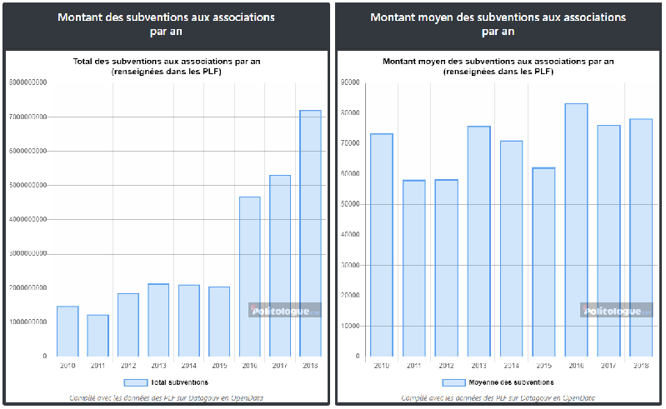Click the 2018 bar in total subventions chart
Viewport: 666px width, 409px height.
click(x=310, y=233)
